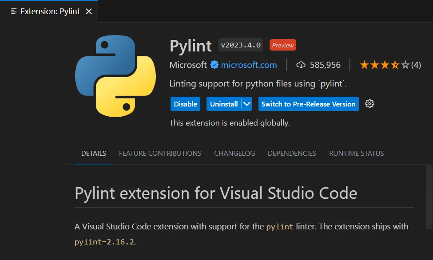433x260 pixels.
Task: Switch to Pre-Release Version
Action: point(308,104)
